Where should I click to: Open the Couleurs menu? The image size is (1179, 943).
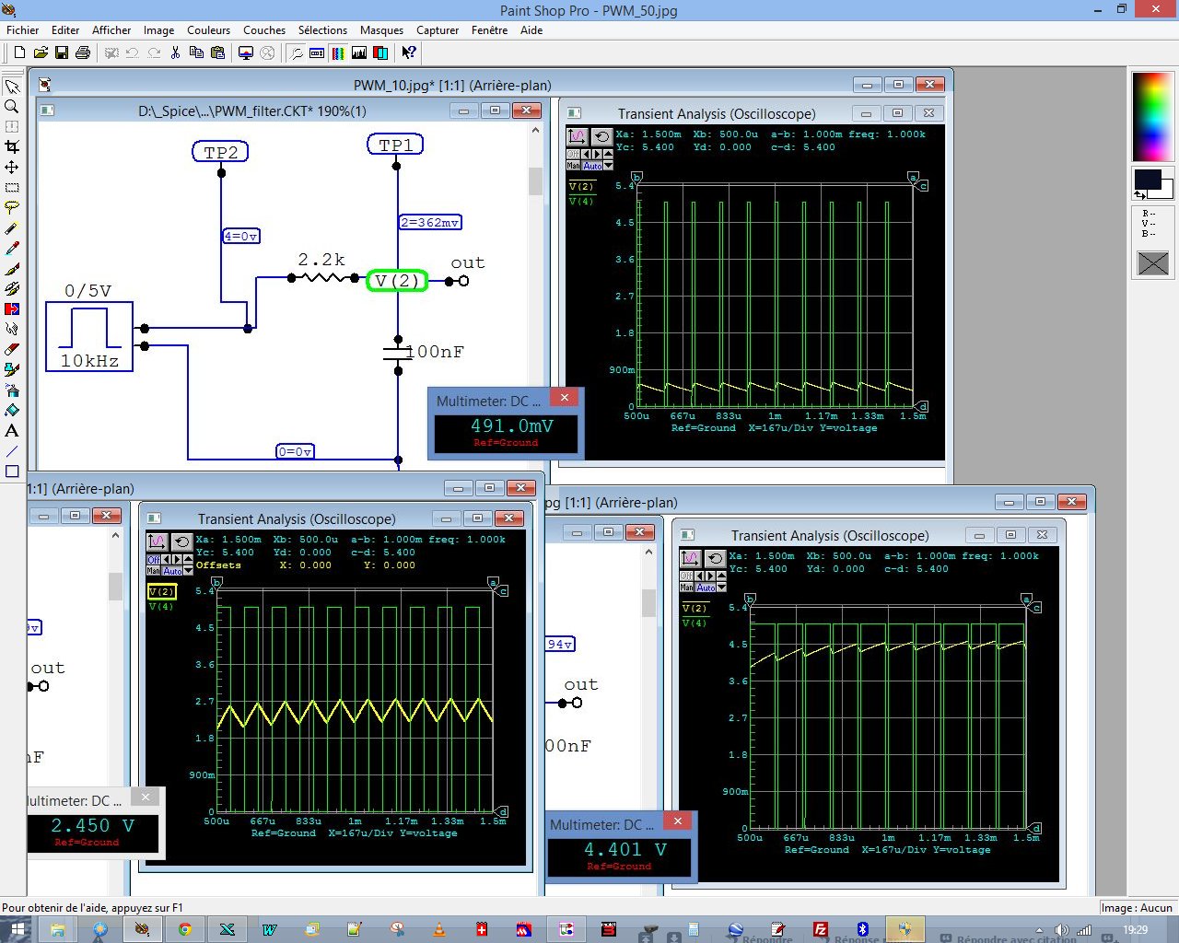pyautogui.click(x=208, y=30)
